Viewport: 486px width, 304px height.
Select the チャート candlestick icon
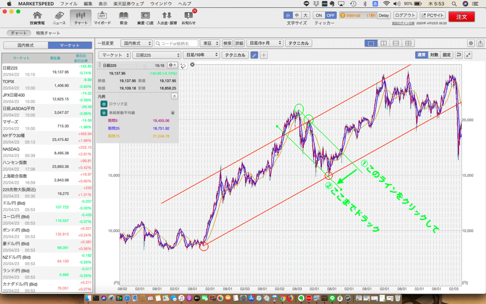point(81,18)
